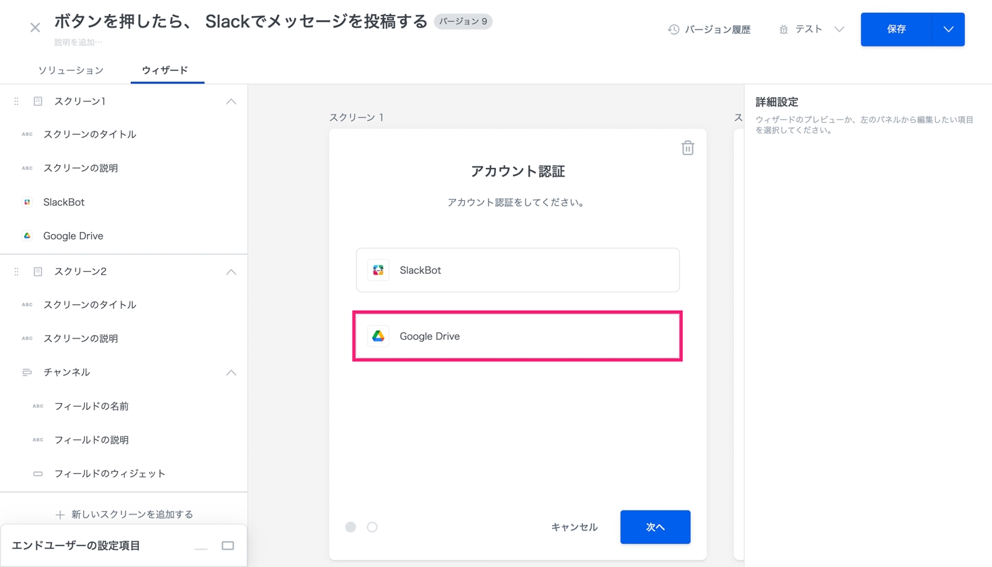This screenshot has width=992, height=567.
Task: Click the version history clock icon
Action: (x=673, y=30)
